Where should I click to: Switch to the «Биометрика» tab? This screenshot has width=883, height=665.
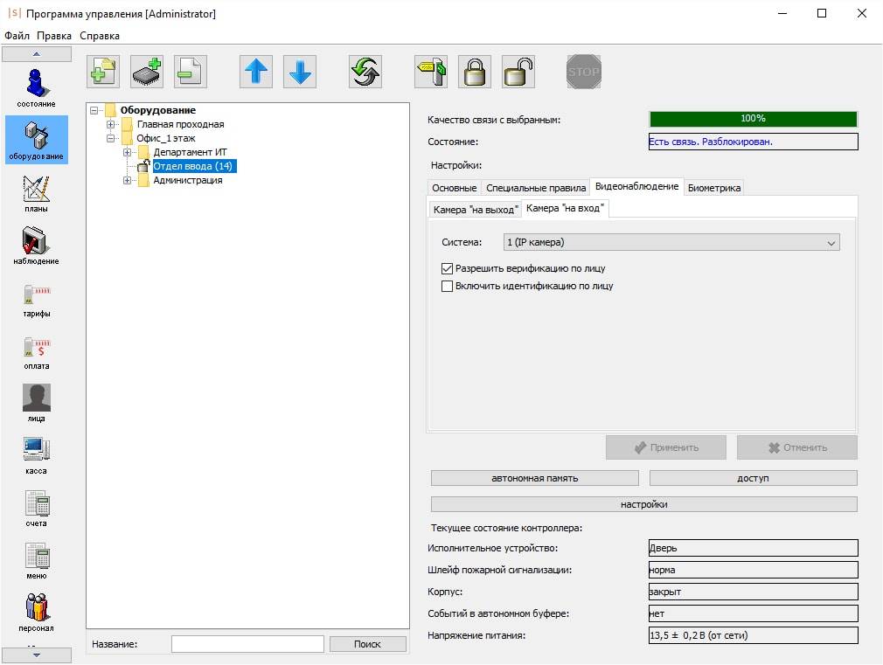tap(714, 188)
